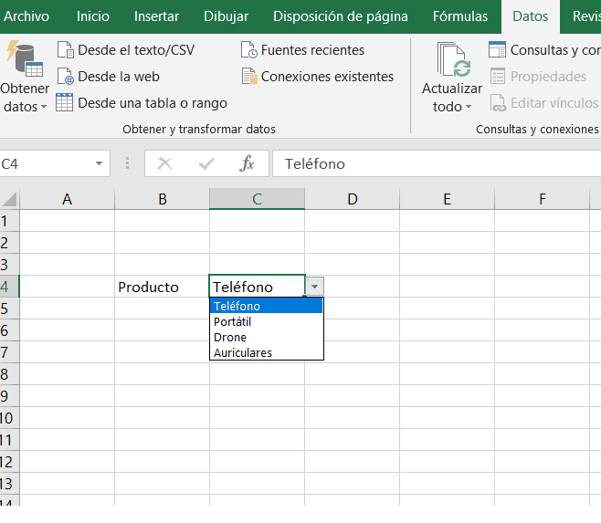Open the Obtener datos menu icon
The width and height of the screenshot is (601, 523).
pos(25,58)
